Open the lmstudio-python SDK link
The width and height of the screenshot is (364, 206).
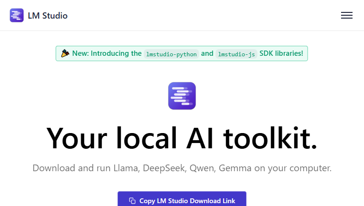[171, 54]
